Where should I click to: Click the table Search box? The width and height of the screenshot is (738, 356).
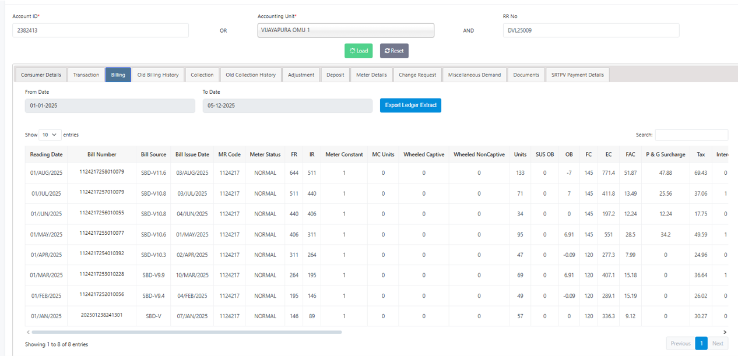[x=691, y=135]
